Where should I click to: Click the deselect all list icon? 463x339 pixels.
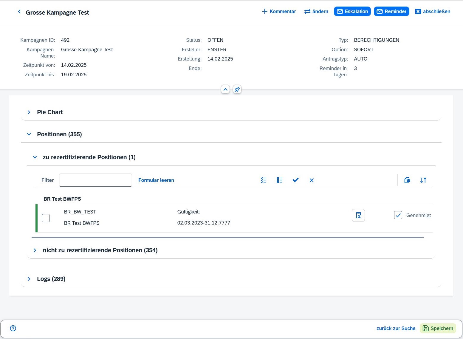[x=279, y=180]
